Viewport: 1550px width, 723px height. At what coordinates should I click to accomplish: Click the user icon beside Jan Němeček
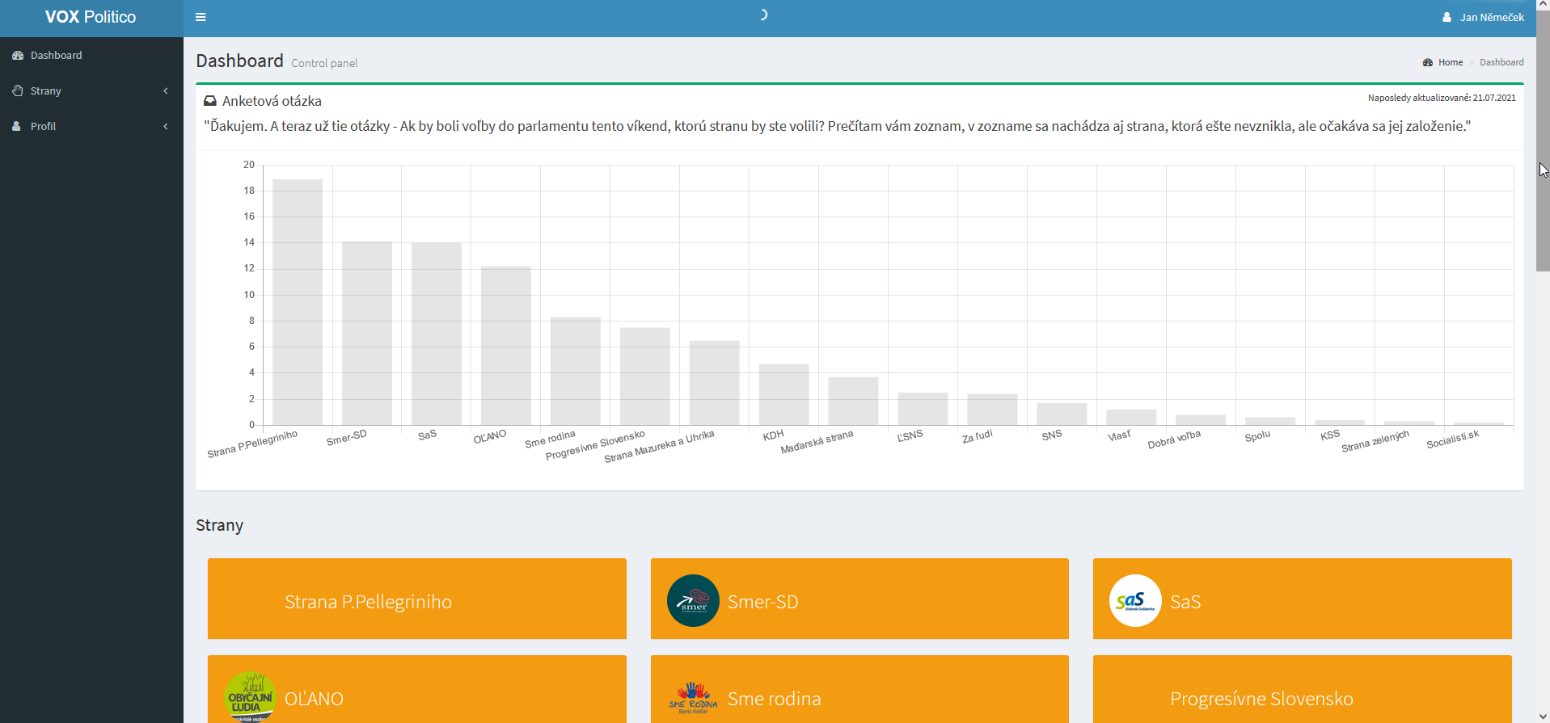click(x=1447, y=17)
